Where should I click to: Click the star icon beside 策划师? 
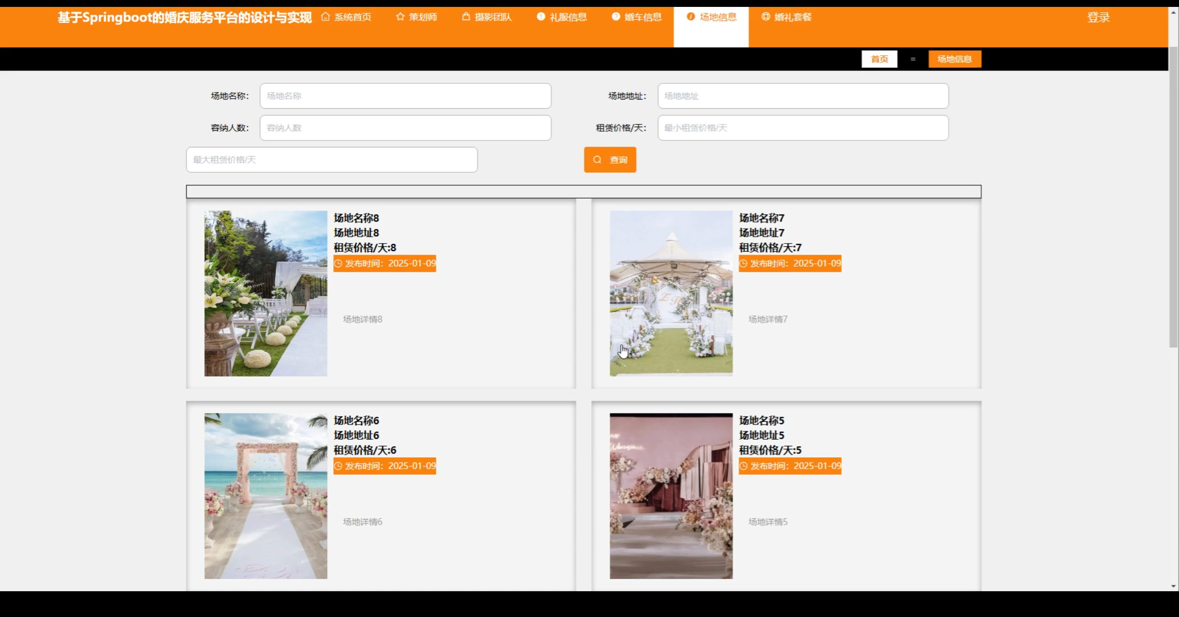[400, 17]
